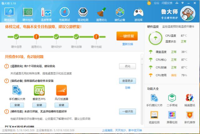The image size is (200, 134).
Task: Click 忽略 to ignore software suggestion
Action: coord(127,88)
